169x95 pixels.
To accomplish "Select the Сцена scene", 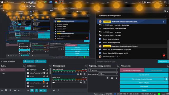I will (x=12, y=70).
